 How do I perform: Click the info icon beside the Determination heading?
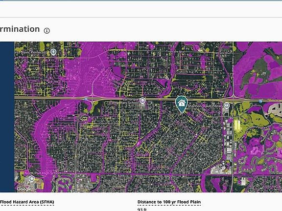(x=47, y=31)
